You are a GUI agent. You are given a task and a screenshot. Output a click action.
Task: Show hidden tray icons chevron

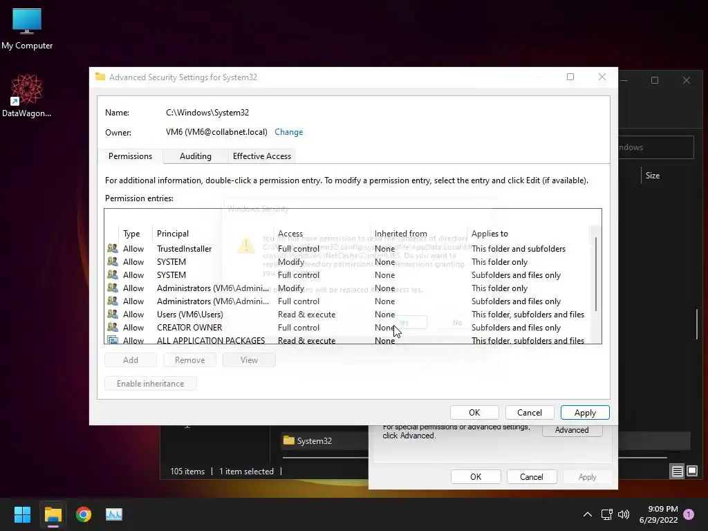pyautogui.click(x=588, y=514)
